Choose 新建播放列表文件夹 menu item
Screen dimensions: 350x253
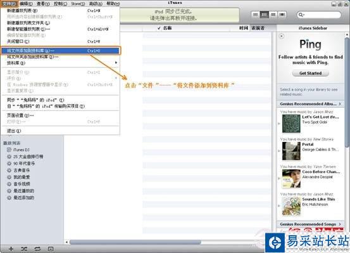click(60, 23)
